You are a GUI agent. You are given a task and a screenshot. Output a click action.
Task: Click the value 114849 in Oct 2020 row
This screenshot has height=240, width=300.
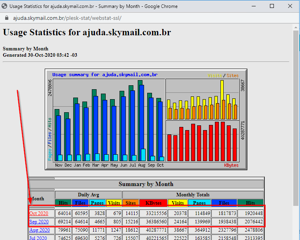pos(202,213)
